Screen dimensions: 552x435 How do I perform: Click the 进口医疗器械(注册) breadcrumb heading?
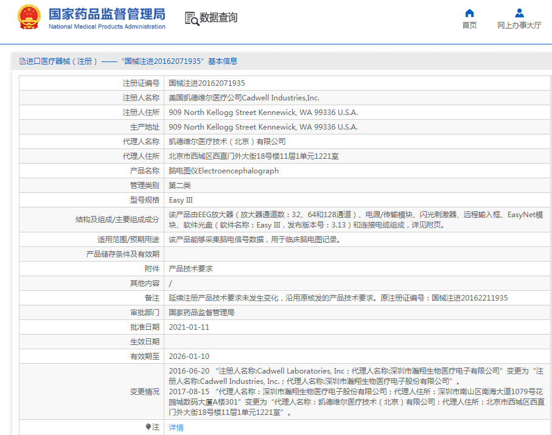coord(61,61)
